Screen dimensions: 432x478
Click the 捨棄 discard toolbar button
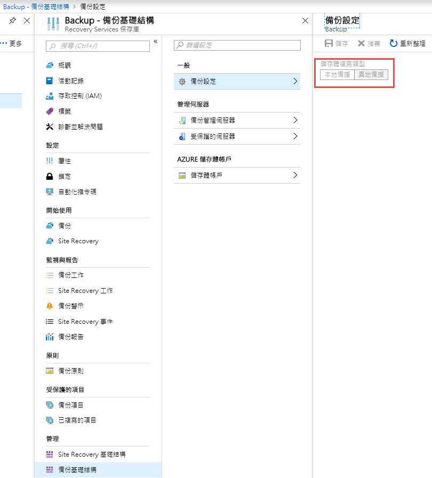point(369,44)
